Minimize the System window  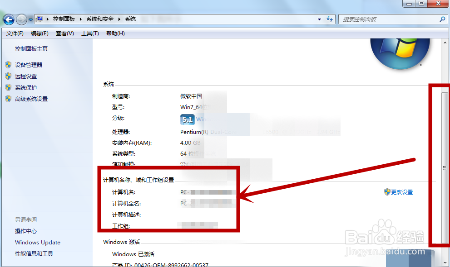[x=409, y=4]
